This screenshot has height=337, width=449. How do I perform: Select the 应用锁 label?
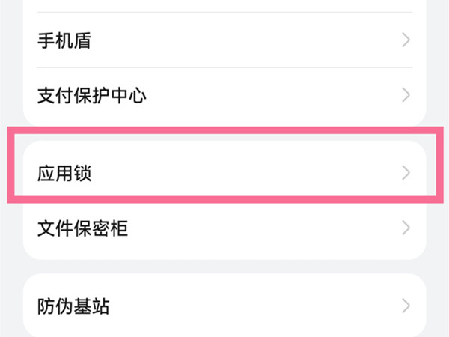click(x=64, y=174)
